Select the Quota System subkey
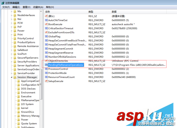This screenshot has width=177, height=128. [29, 123]
